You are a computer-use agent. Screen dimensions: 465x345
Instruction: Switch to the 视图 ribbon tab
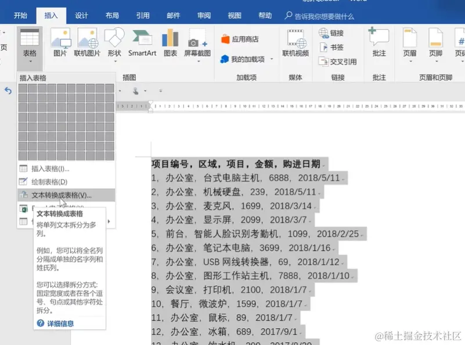234,16
